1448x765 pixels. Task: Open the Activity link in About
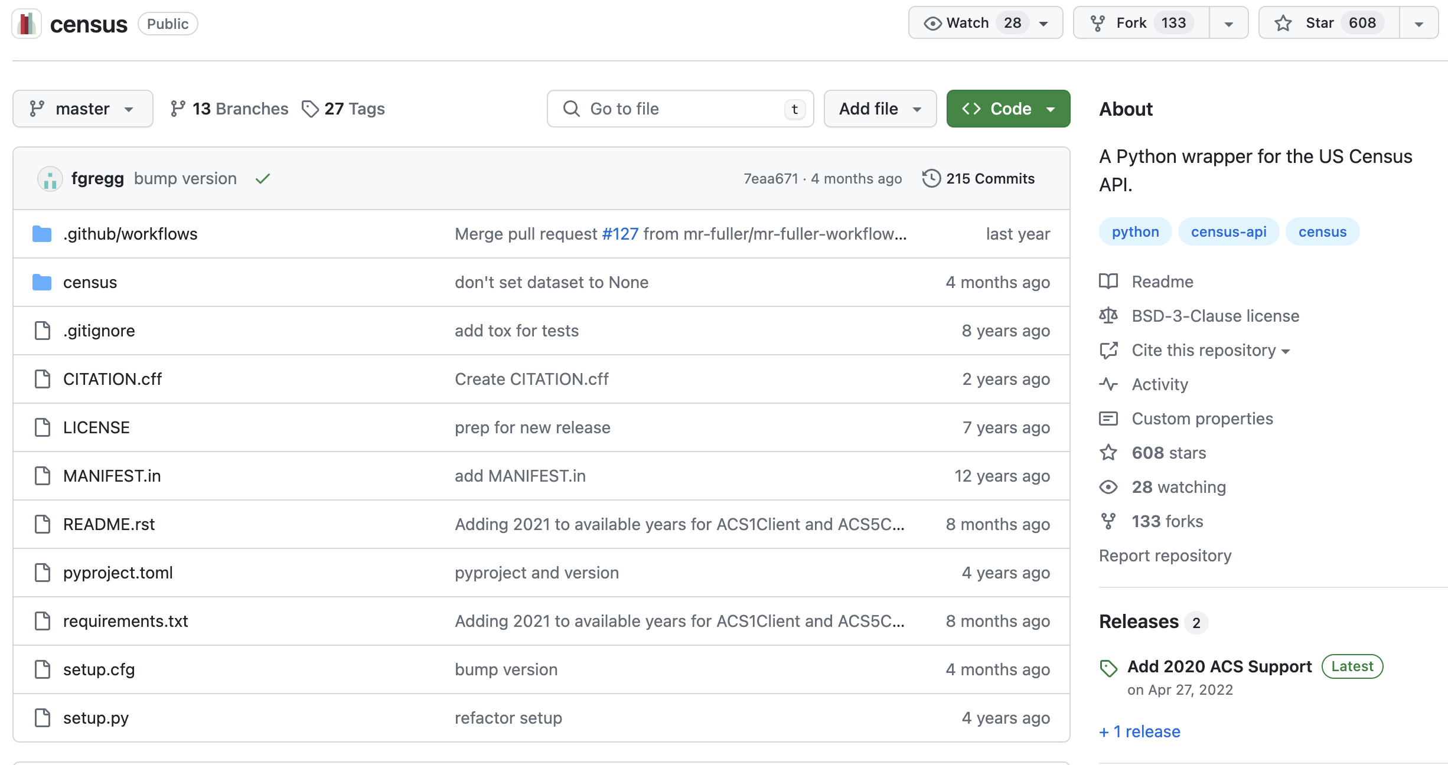pos(1160,384)
